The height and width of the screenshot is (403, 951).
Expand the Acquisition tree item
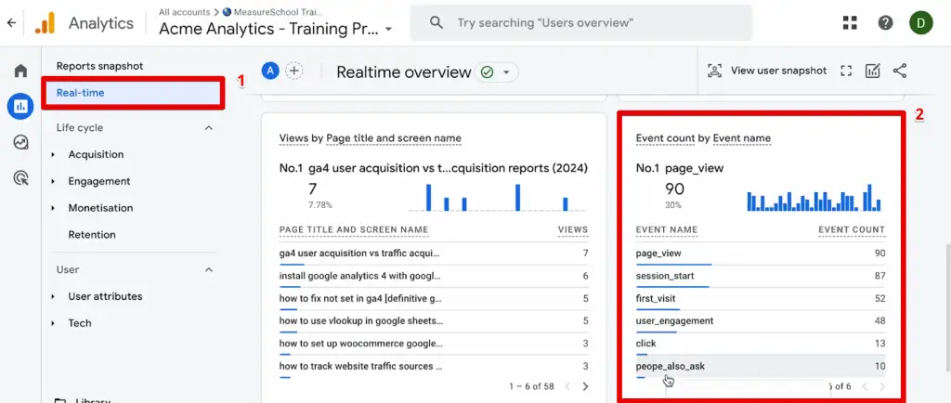click(x=53, y=154)
